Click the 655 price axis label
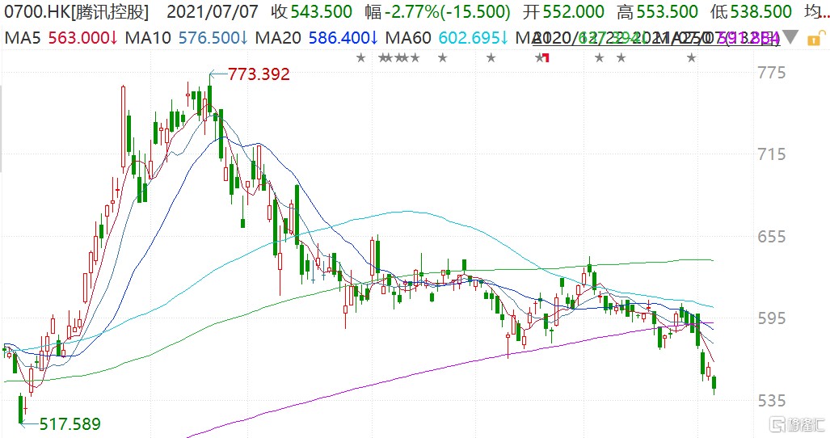This screenshot has width=830, height=438. 771,237
